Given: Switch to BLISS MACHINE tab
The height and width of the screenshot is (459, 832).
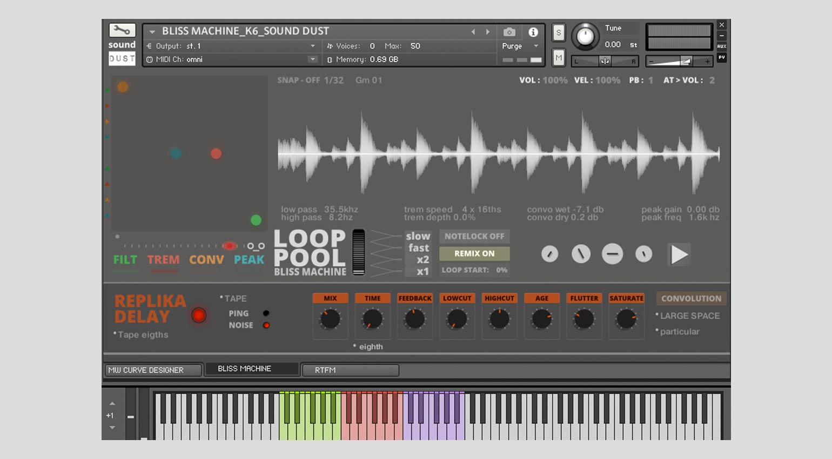Looking at the screenshot, I should (x=252, y=369).
